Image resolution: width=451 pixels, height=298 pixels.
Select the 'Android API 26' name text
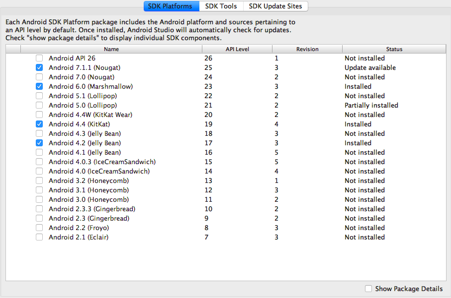pyautogui.click(x=72, y=58)
